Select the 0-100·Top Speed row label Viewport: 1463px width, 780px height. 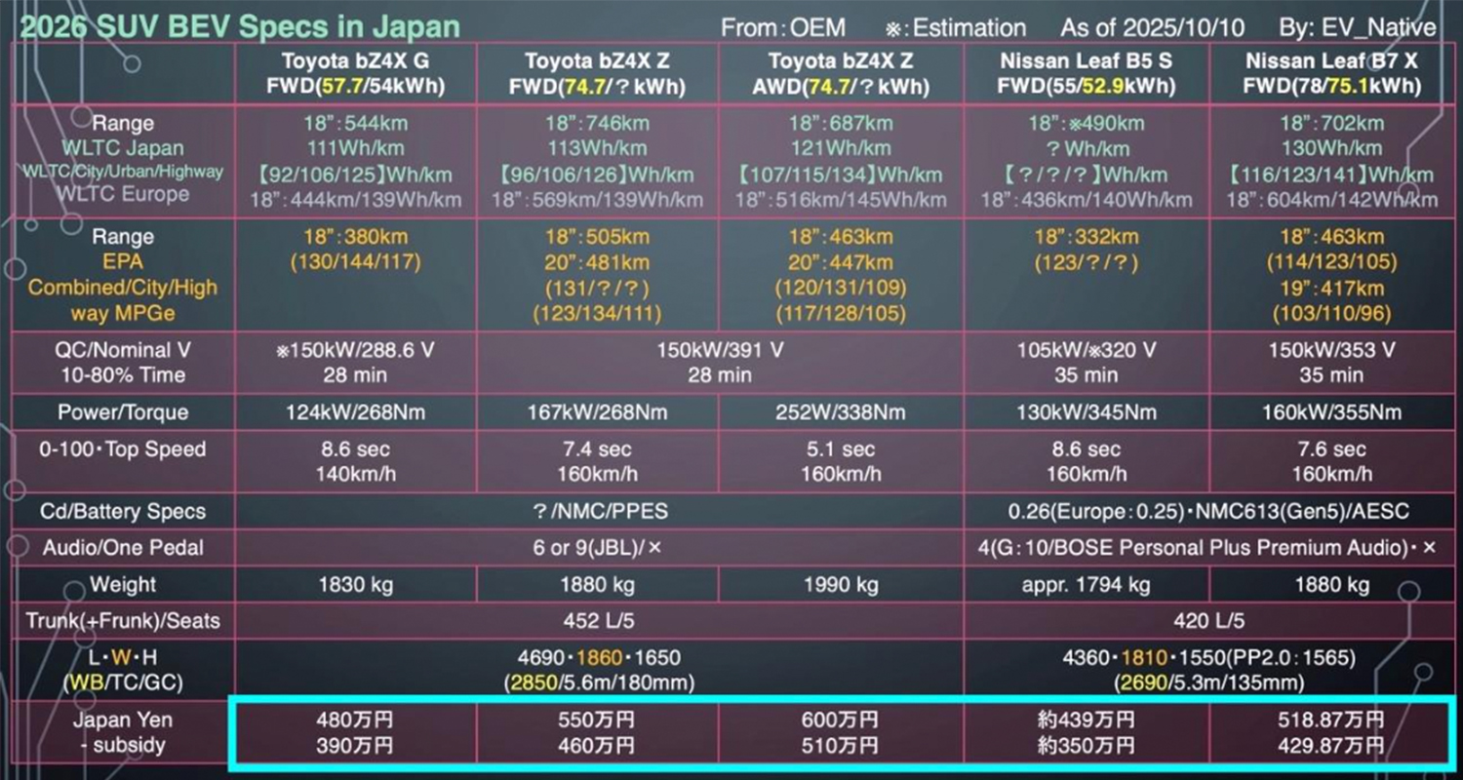121,449
